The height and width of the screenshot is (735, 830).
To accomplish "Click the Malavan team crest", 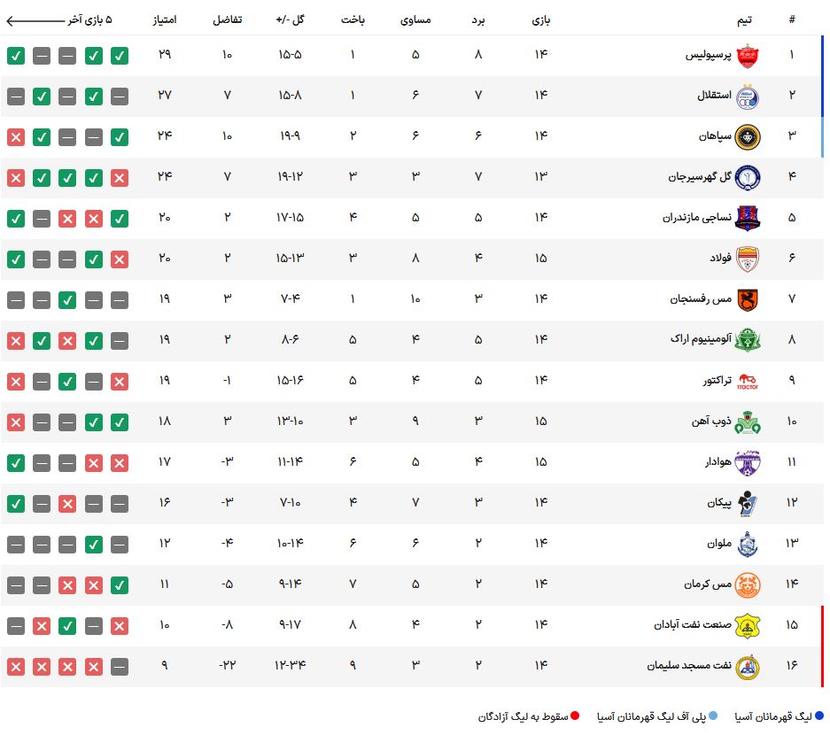I will pyautogui.click(x=748, y=545).
